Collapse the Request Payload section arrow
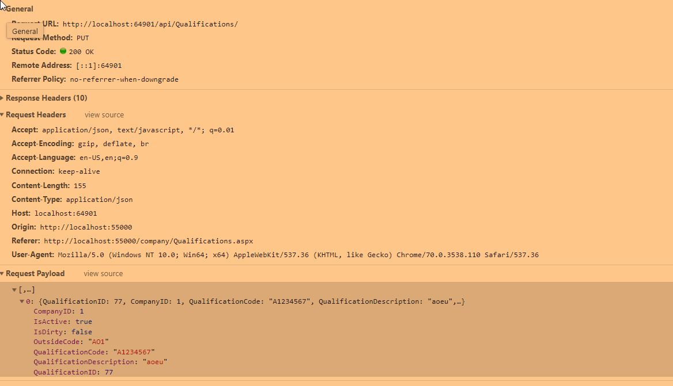 (x=2, y=274)
